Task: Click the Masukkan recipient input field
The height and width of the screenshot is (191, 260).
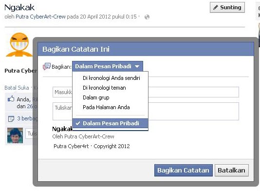Action: [x=146, y=92]
